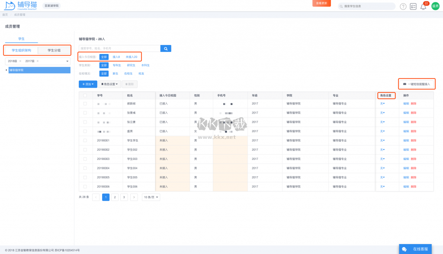This screenshot has width=443, height=254.
Task: Open role dropdown 无 for 学生002
Action: pyautogui.click(x=382, y=149)
